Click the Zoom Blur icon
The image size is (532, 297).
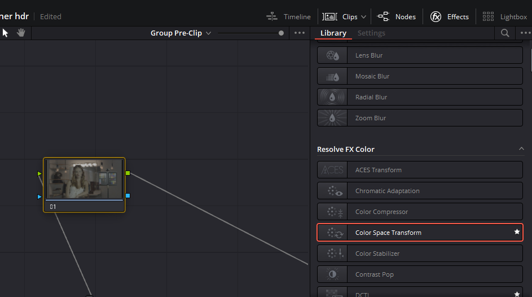tap(332, 118)
